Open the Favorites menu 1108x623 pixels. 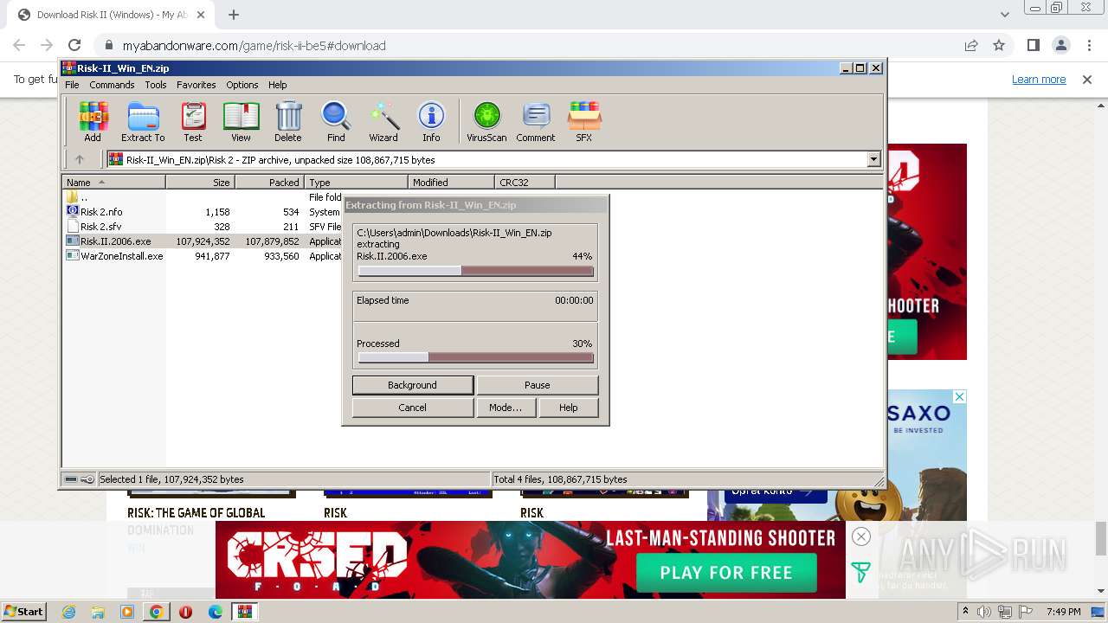(196, 85)
